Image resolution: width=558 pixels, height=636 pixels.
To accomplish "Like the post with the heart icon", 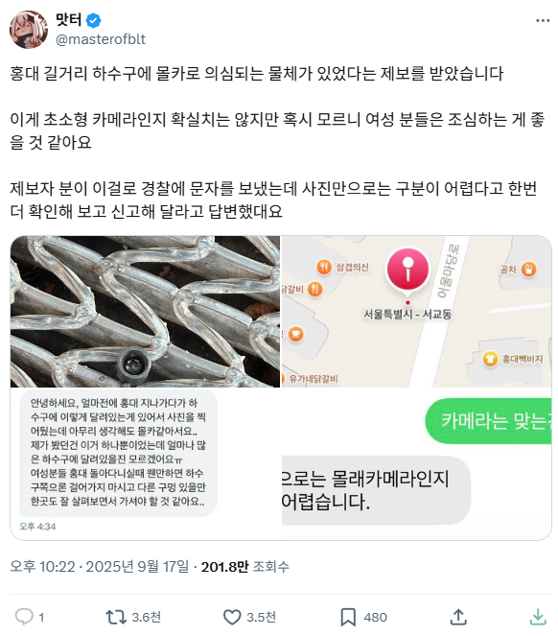I will click(232, 618).
